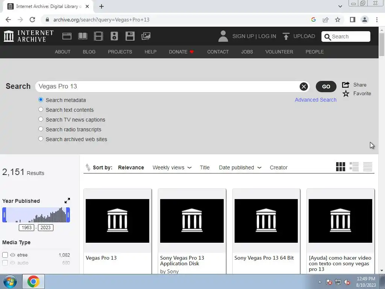Go back in browser
Screen dimensions: 385x289
pos(8,20)
